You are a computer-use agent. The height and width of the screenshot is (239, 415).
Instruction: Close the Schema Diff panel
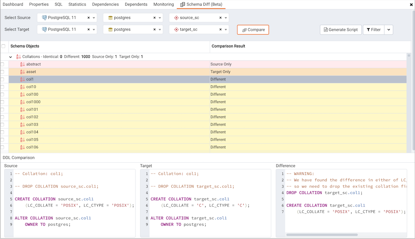pyautogui.click(x=411, y=5)
